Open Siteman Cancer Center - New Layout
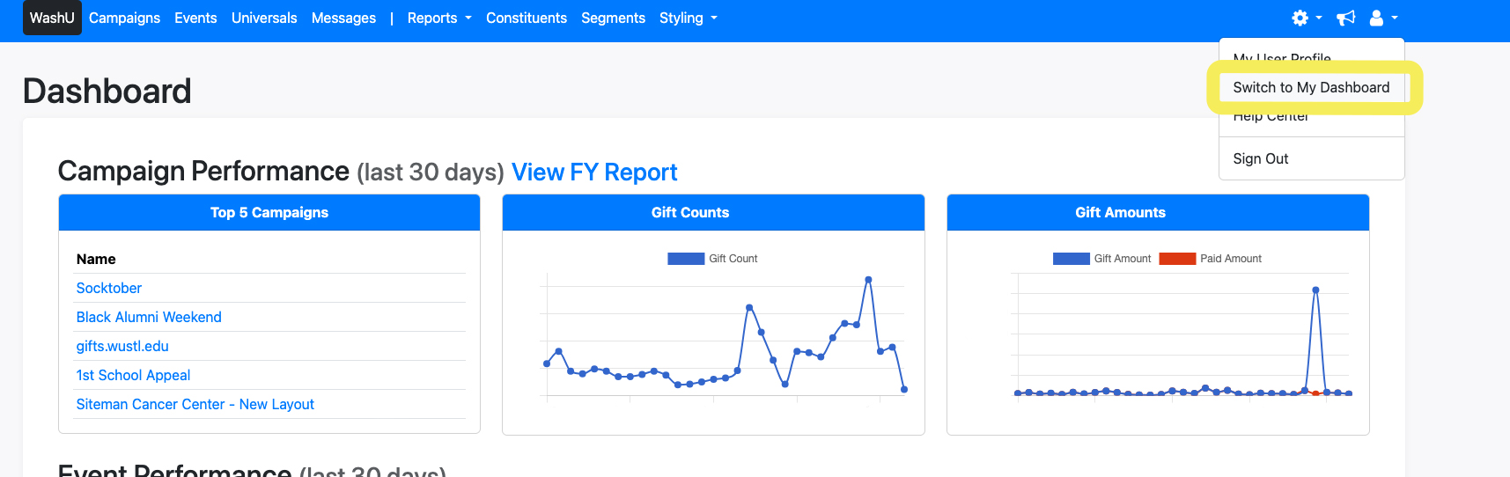 click(x=195, y=404)
